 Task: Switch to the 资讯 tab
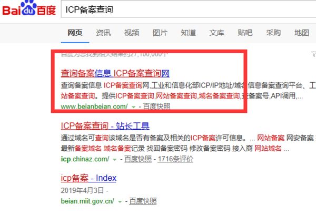pos(103,33)
